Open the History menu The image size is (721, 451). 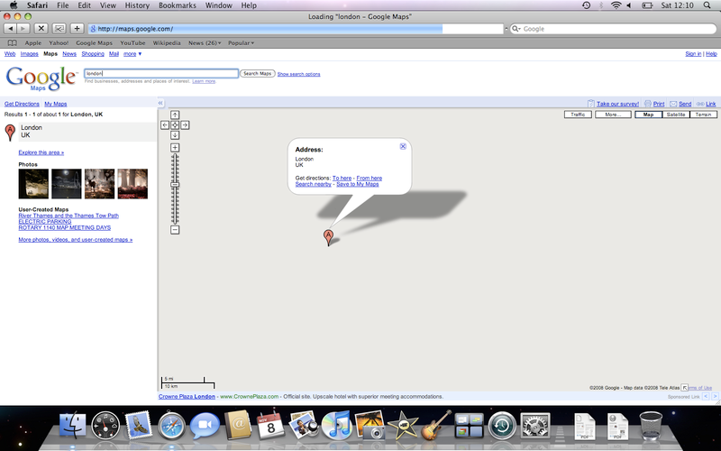pyautogui.click(x=137, y=5)
